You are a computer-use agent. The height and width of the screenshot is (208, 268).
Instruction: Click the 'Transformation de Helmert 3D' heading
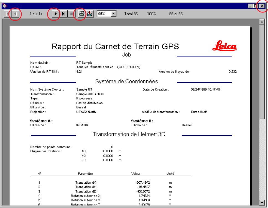tap(129, 134)
